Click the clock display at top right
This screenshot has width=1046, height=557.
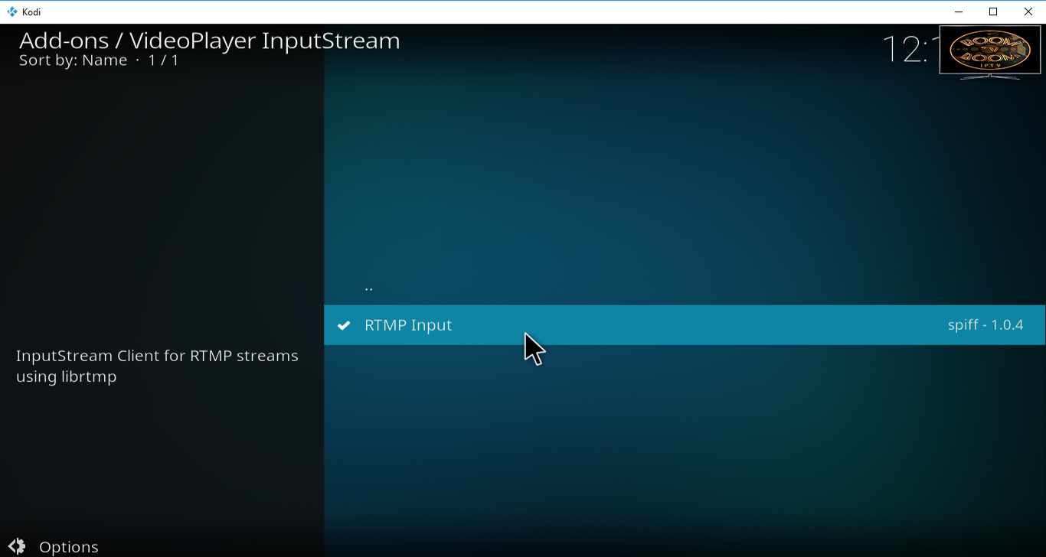point(910,50)
